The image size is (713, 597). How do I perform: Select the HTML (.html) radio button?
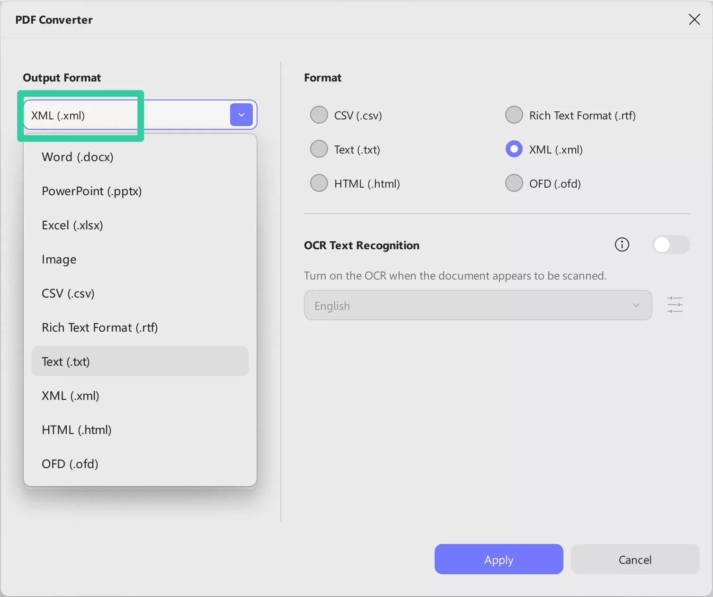coord(319,183)
